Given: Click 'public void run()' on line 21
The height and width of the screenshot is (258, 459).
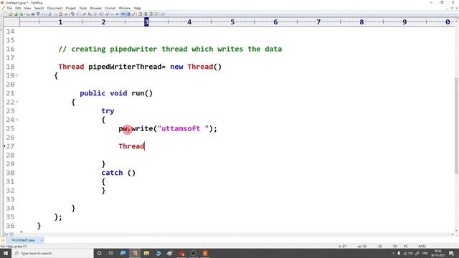Looking at the screenshot, I should (x=116, y=93).
